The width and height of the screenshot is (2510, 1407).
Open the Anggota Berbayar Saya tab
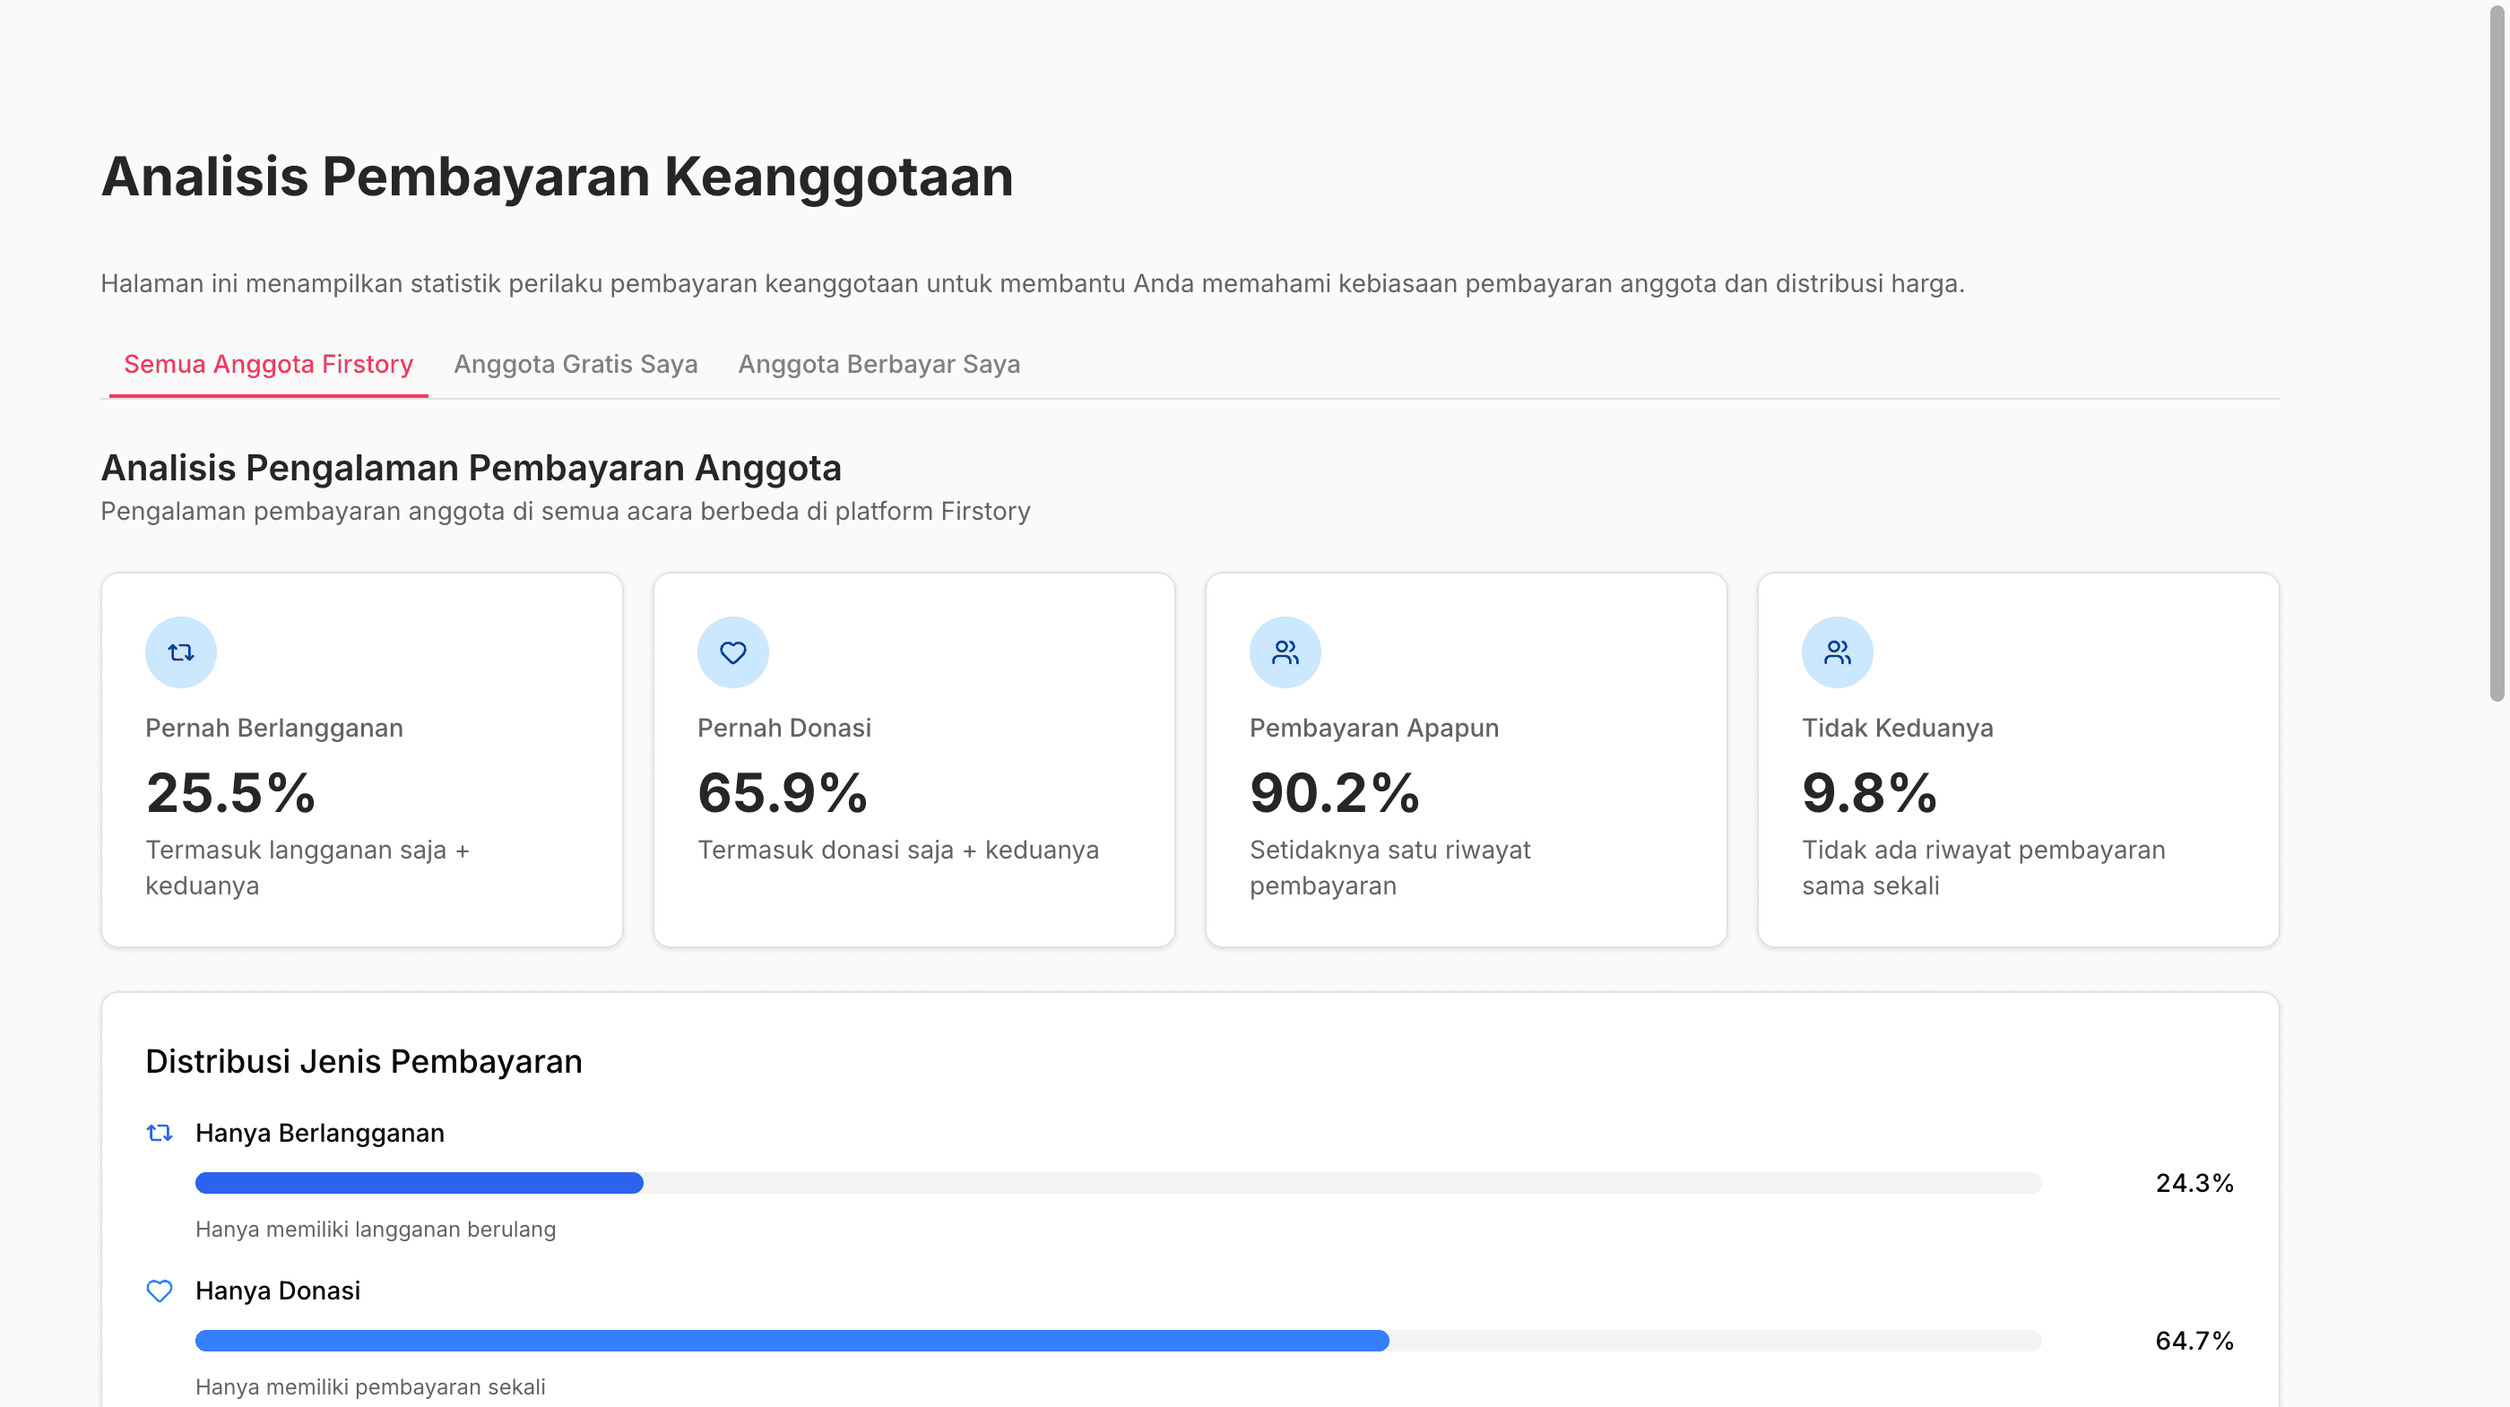tap(878, 365)
